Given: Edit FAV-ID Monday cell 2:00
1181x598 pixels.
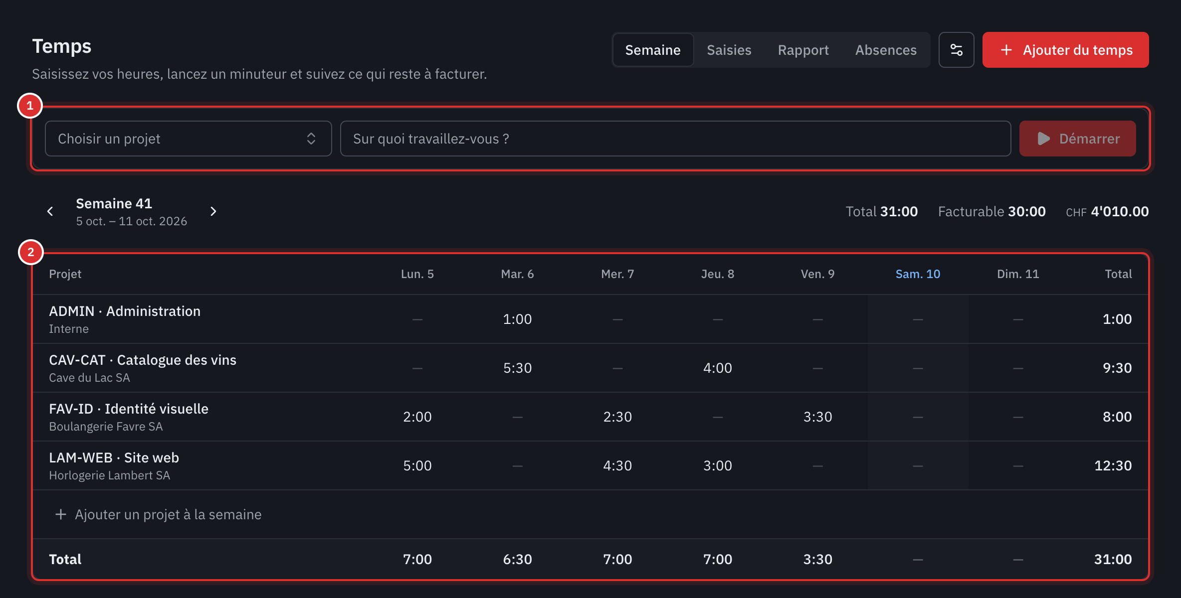Looking at the screenshot, I should (x=417, y=417).
